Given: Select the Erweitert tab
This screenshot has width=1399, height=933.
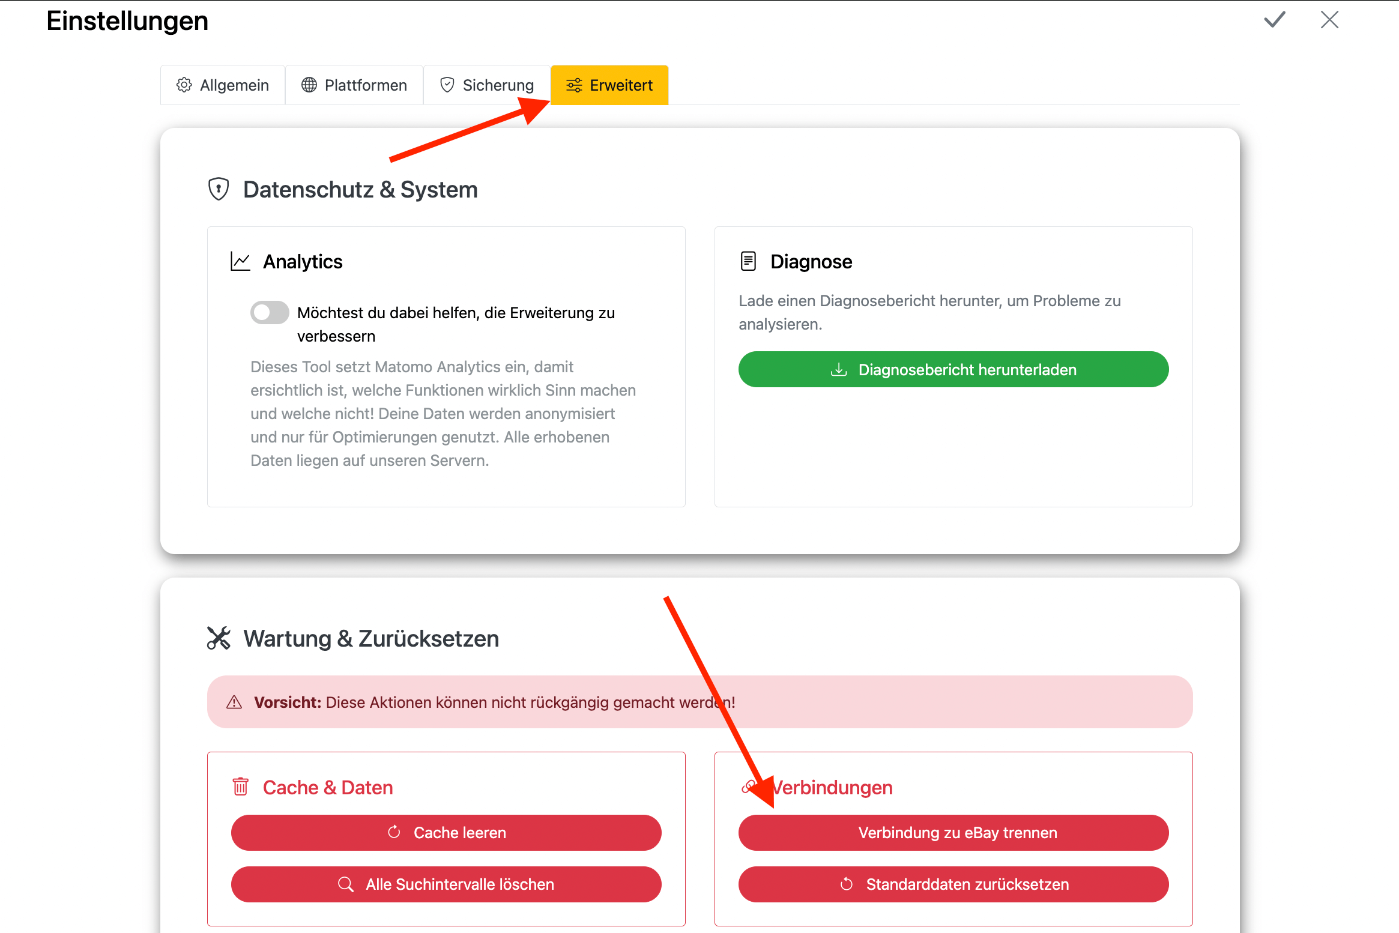Looking at the screenshot, I should (609, 85).
